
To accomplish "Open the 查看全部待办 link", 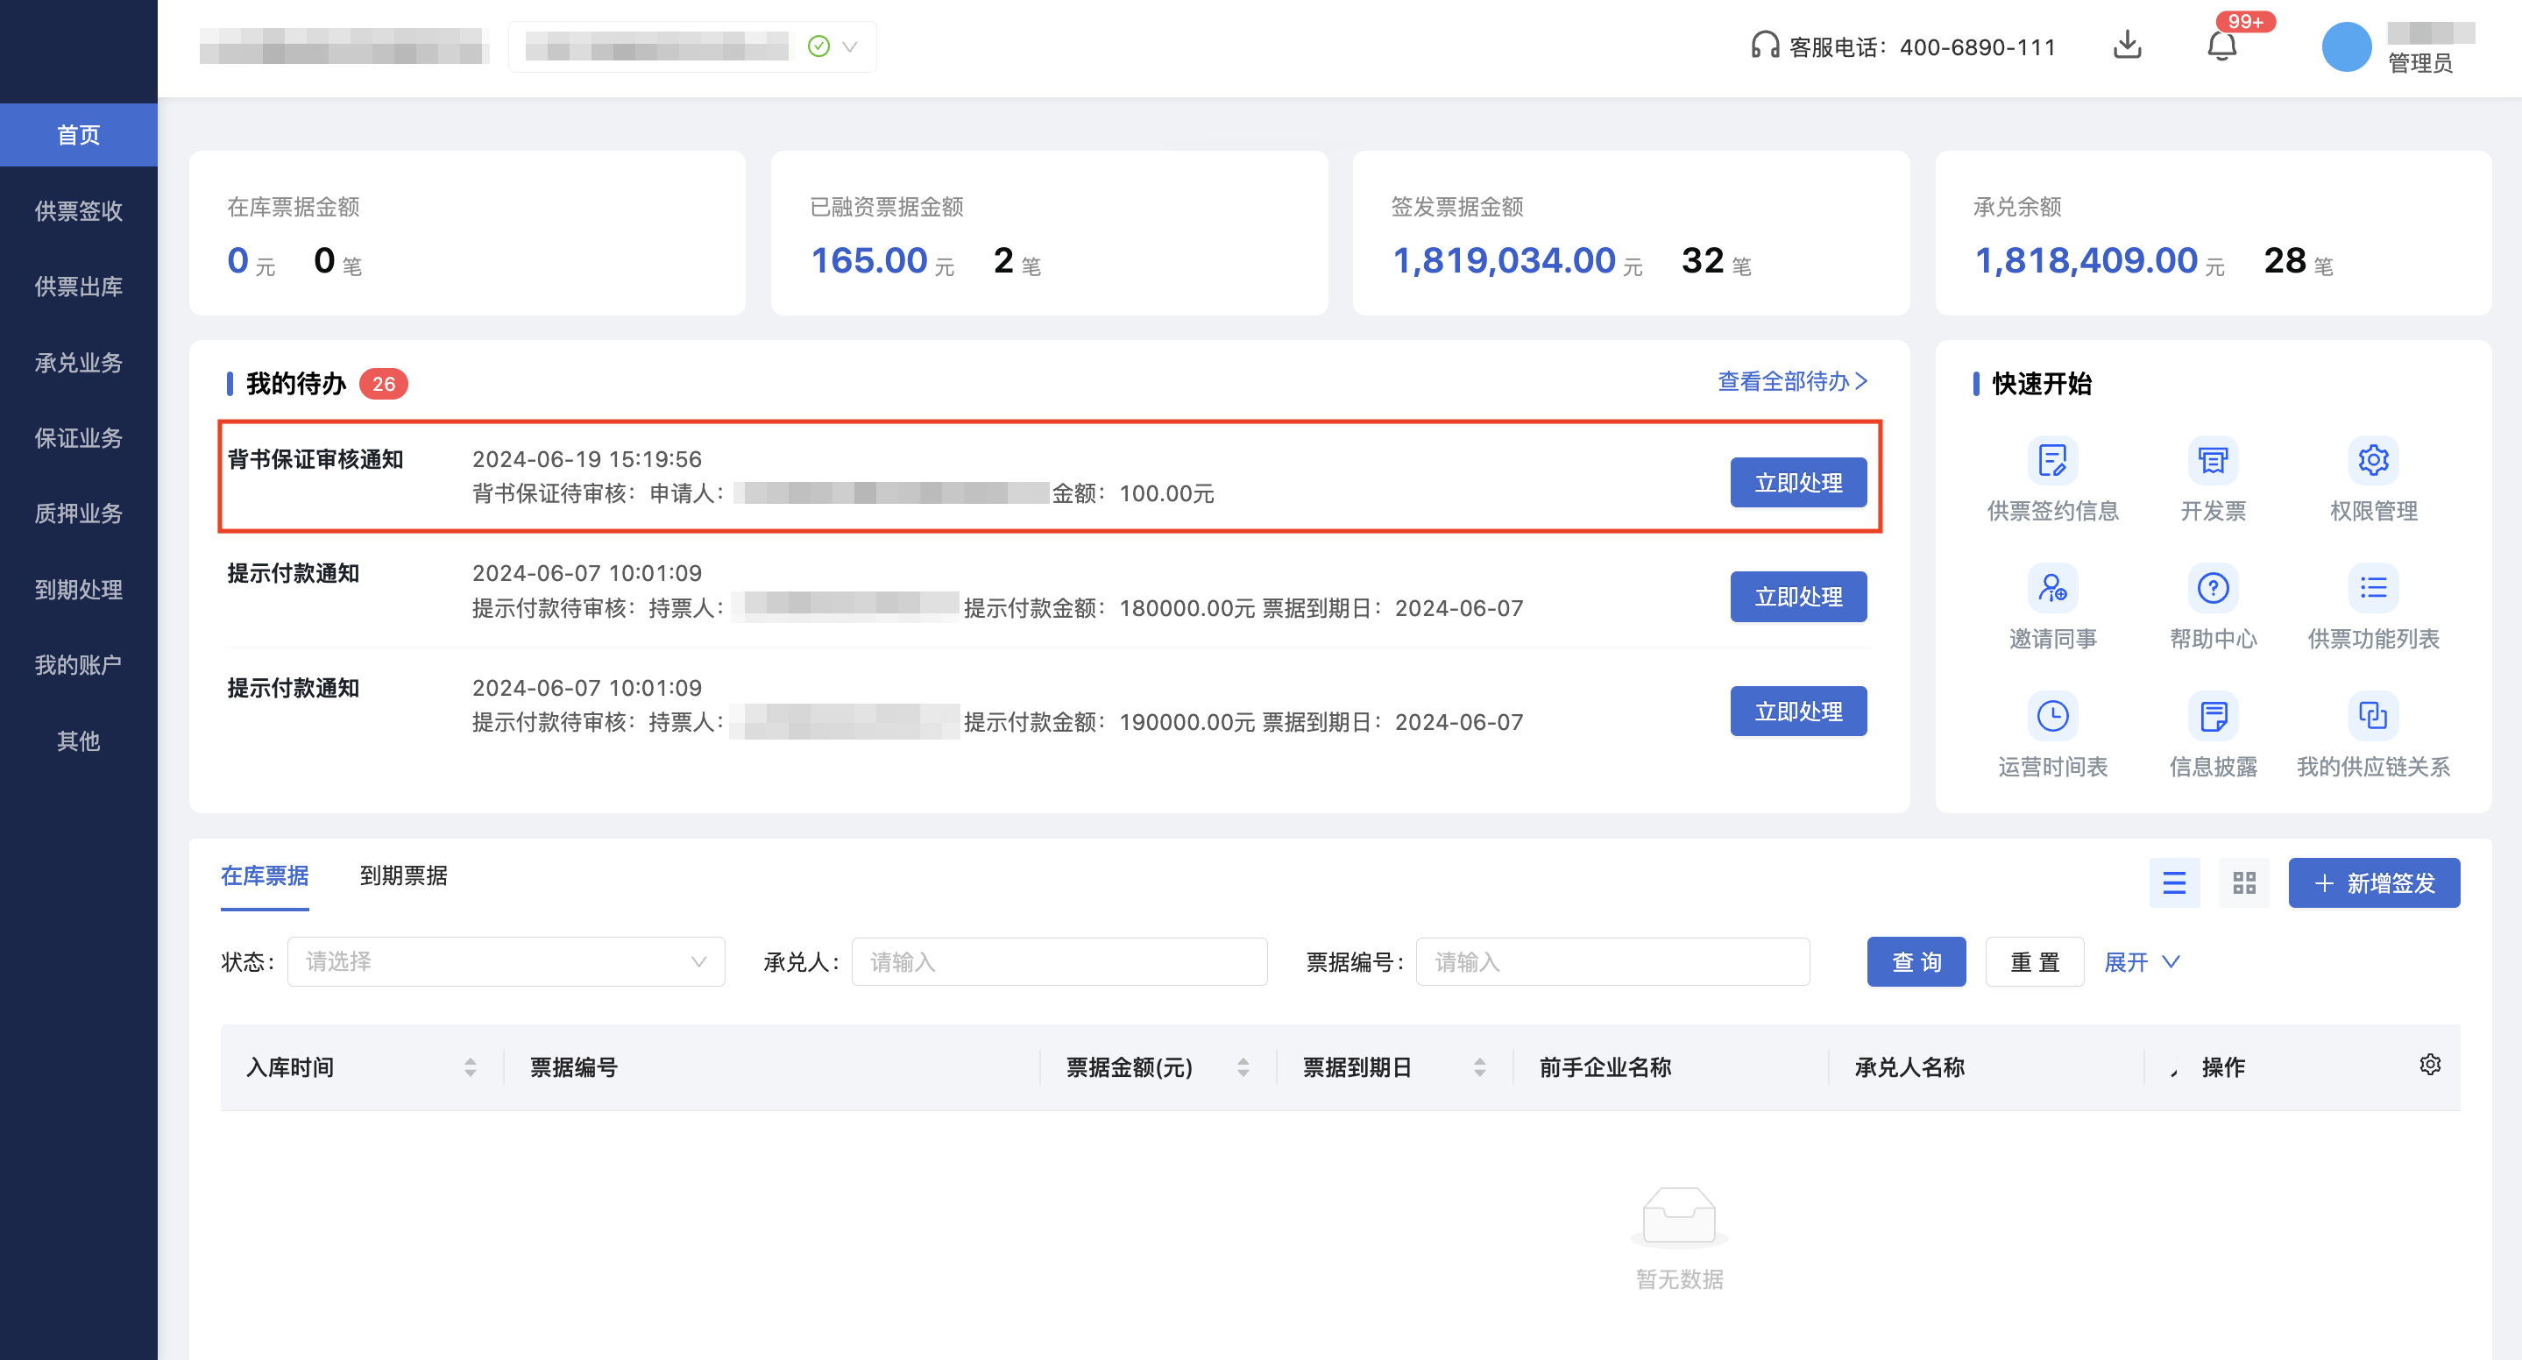I will [1792, 382].
